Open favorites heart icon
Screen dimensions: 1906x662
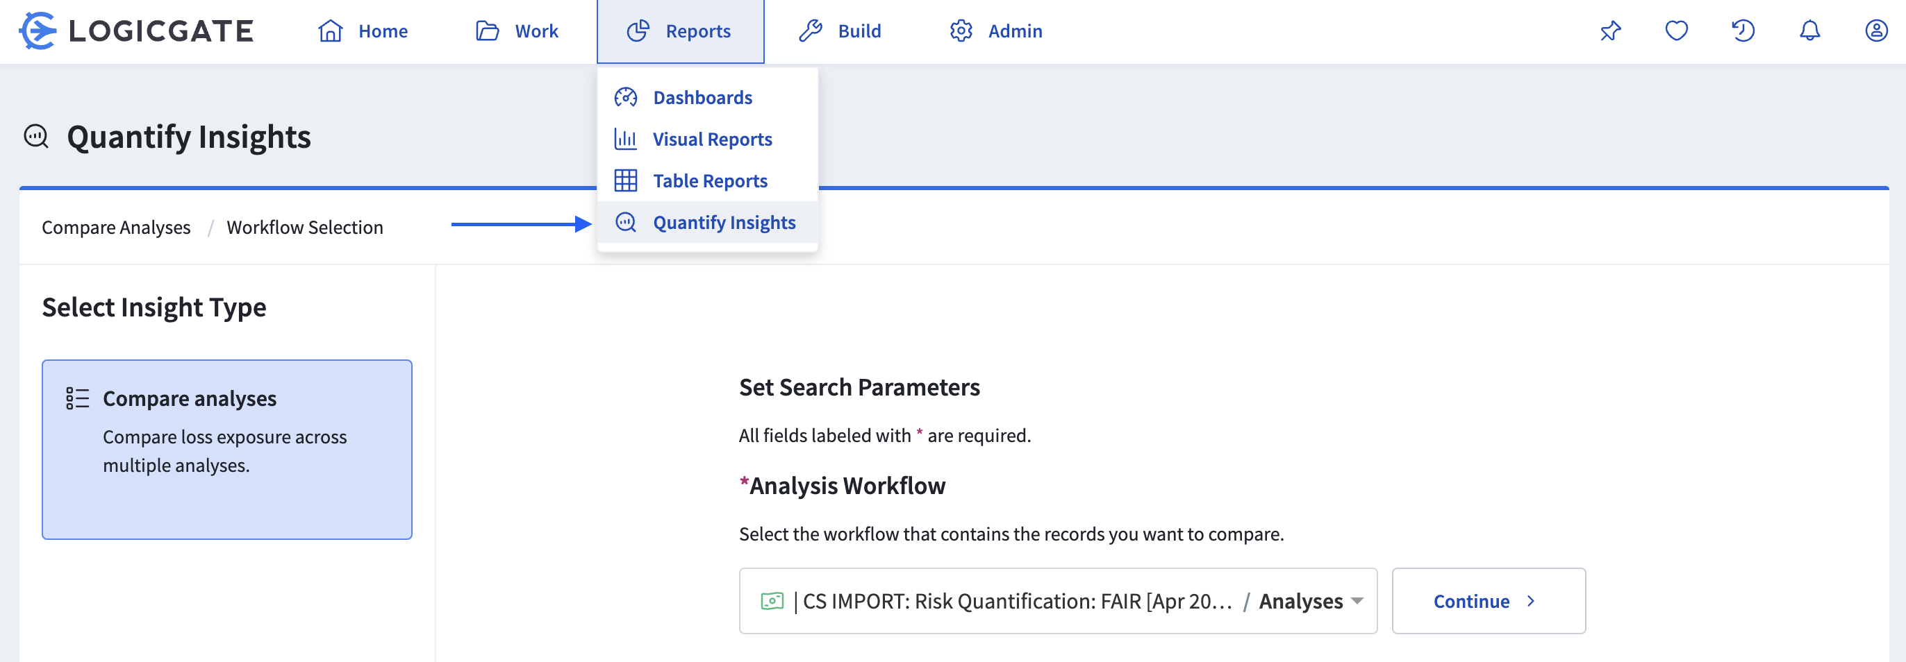pos(1676,31)
